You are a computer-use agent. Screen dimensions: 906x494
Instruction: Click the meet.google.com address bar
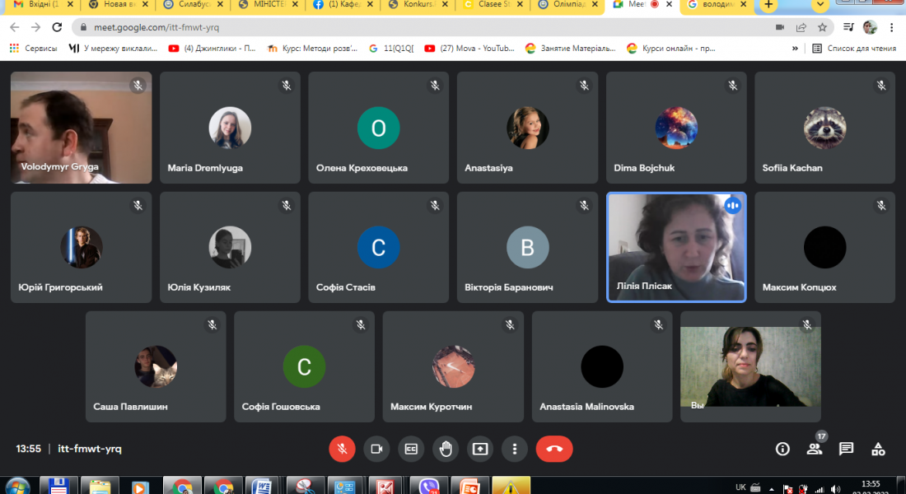pos(412,27)
